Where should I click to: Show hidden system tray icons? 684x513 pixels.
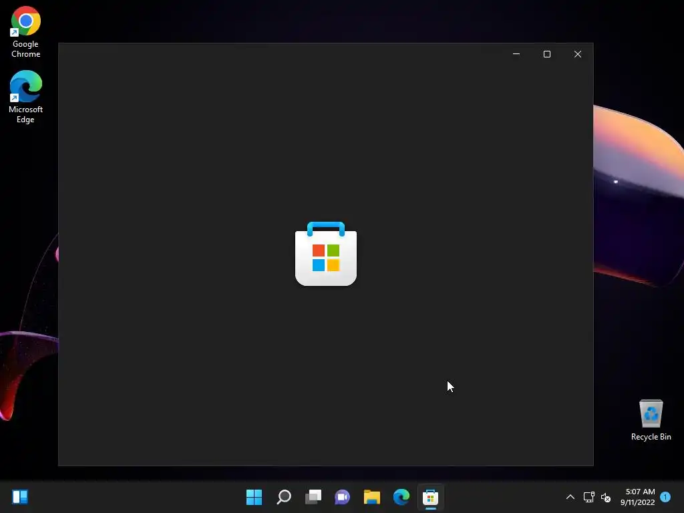(570, 497)
